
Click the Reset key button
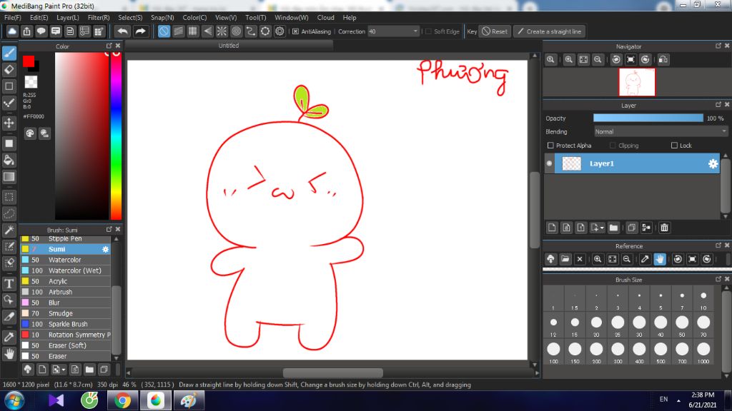pyautogui.click(x=495, y=31)
